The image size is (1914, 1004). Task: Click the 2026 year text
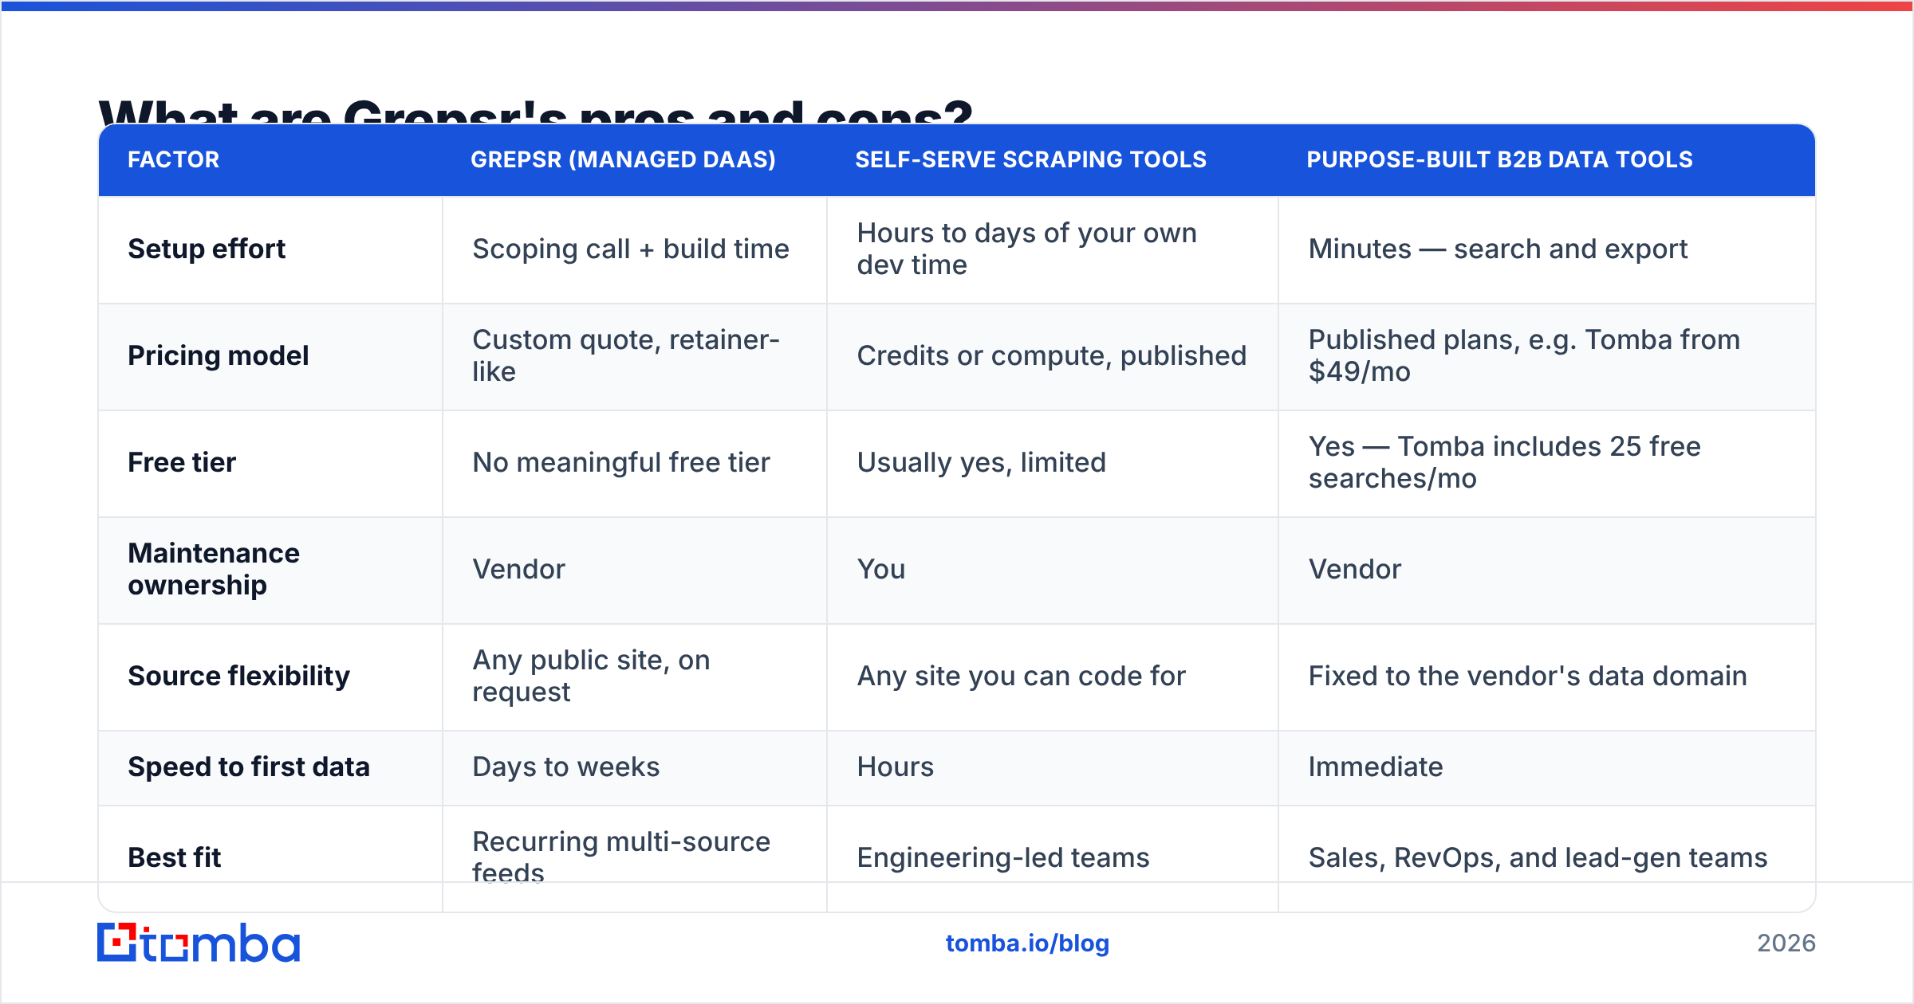1786,943
